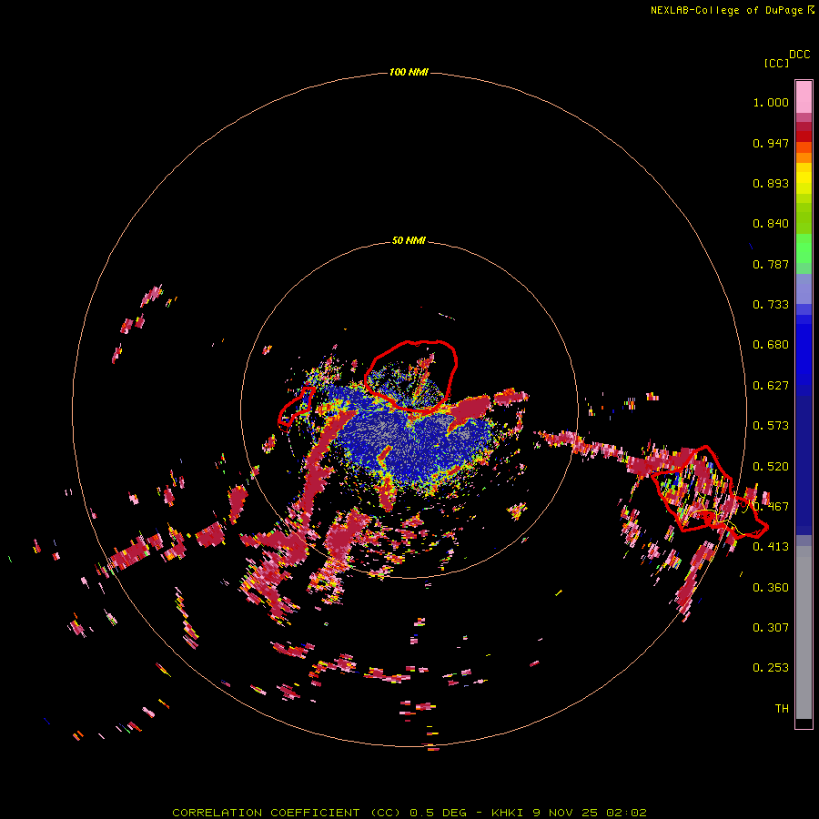Click the 50 NMI range ring label
This screenshot has height=819, width=819.
[409, 240]
